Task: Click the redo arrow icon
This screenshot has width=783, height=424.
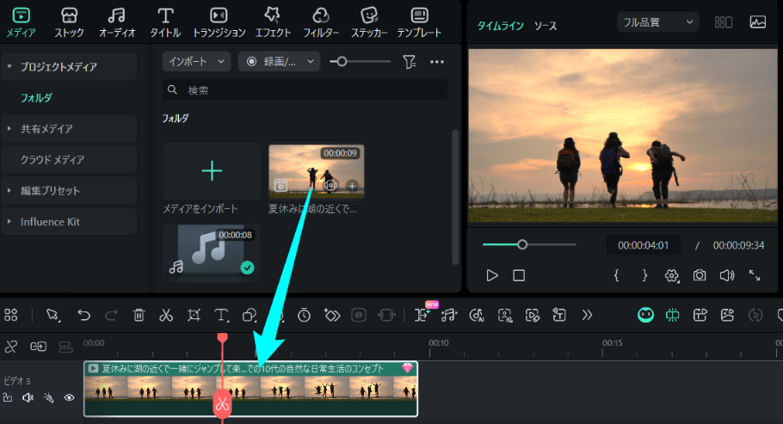Action: click(x=111, y=315)
